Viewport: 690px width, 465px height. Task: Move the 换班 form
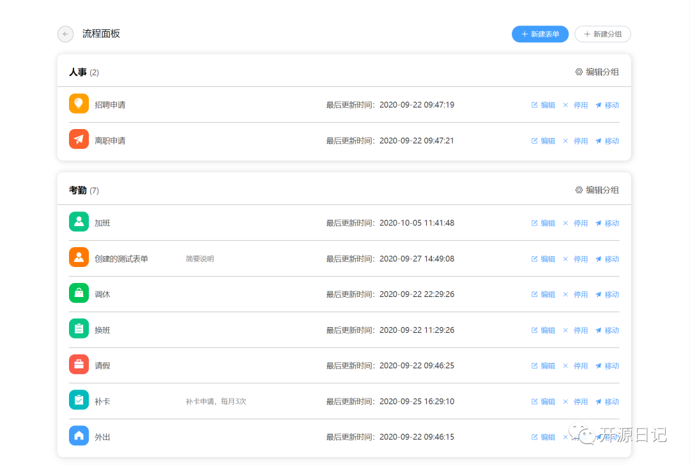(608, 330)
